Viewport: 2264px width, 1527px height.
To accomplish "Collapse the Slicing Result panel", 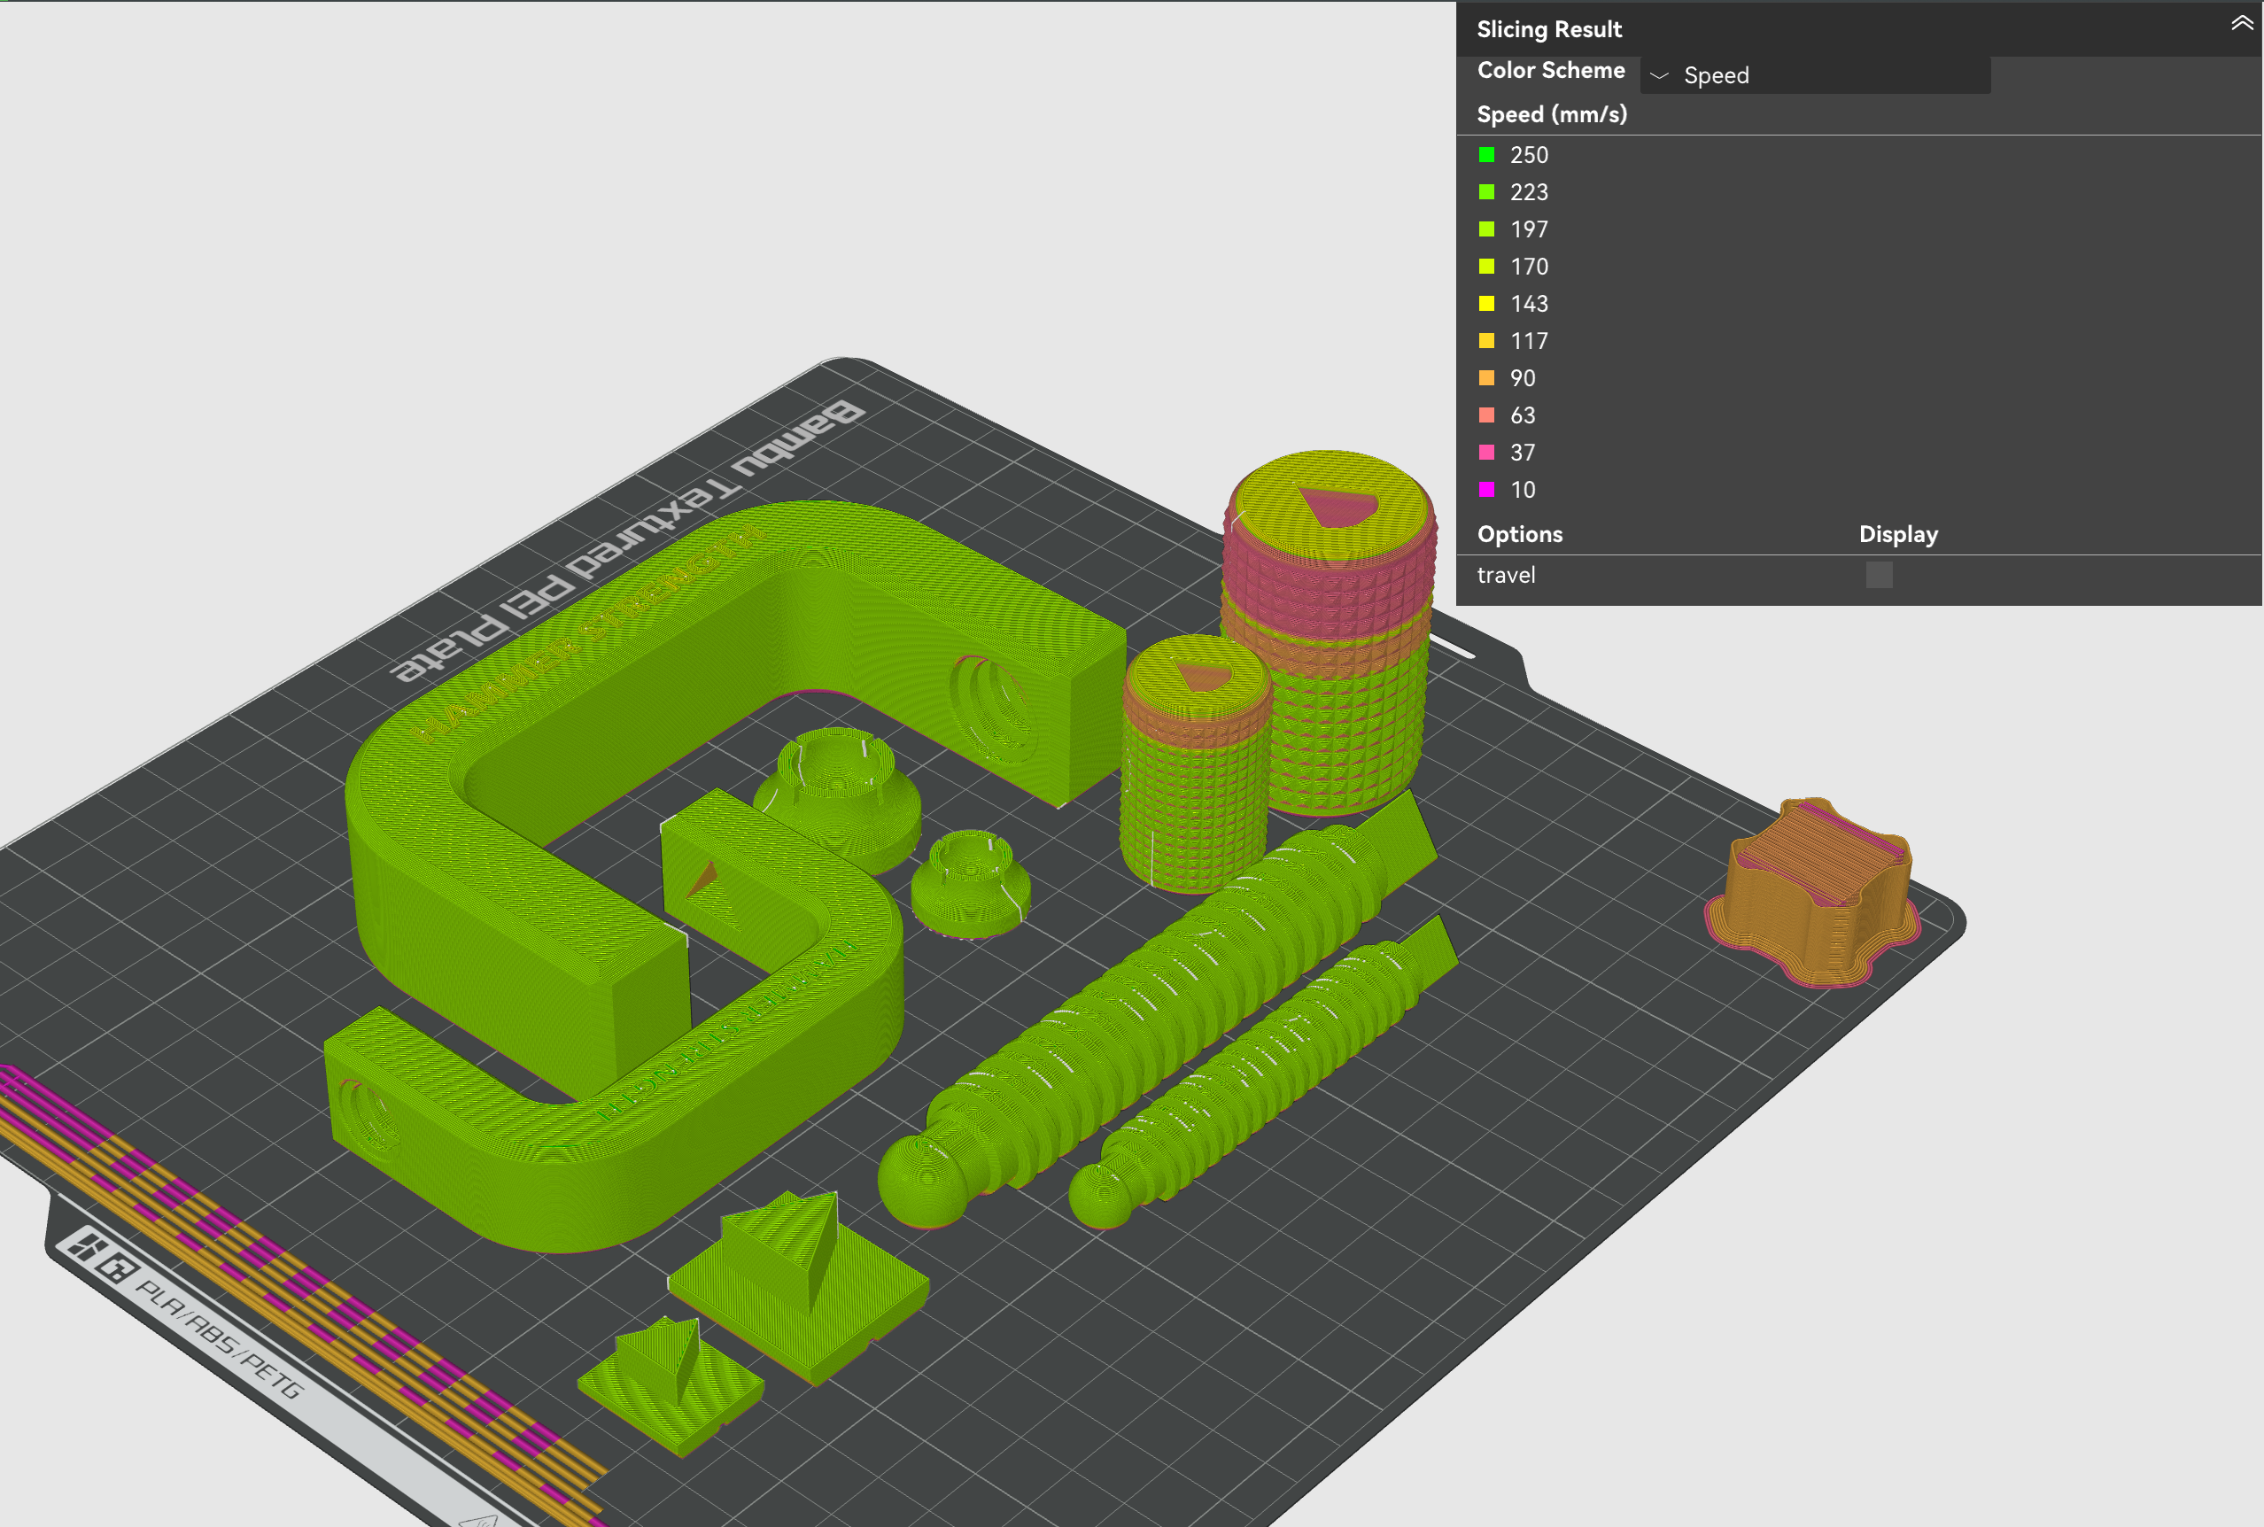I will point(2241,23).
